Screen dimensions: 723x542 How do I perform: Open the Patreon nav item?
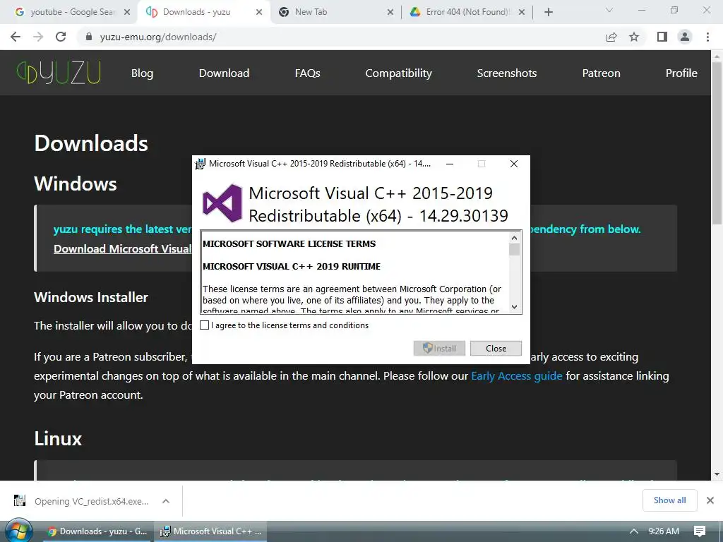click(x=601, y=73)
